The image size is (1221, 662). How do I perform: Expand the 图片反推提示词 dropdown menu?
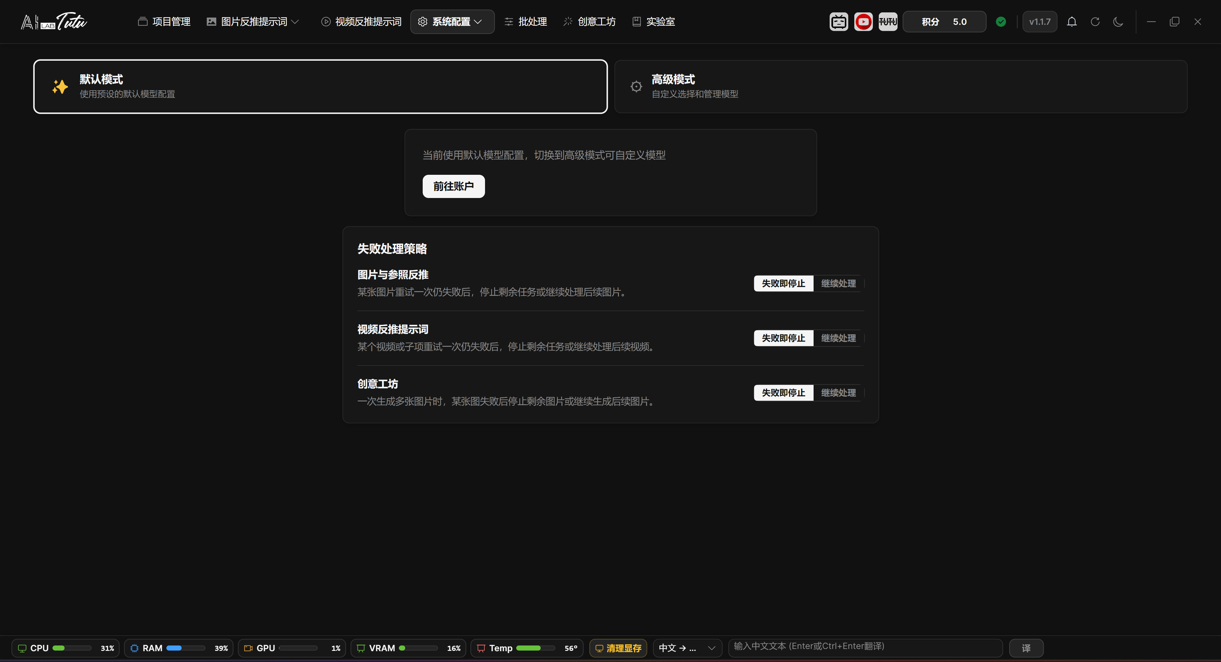coord(253,22)
